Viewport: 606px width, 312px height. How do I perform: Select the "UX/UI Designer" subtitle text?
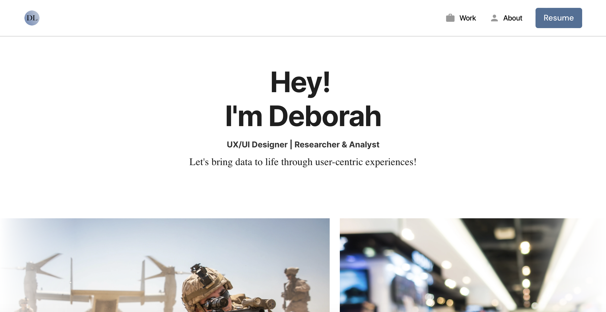(257, 145)
